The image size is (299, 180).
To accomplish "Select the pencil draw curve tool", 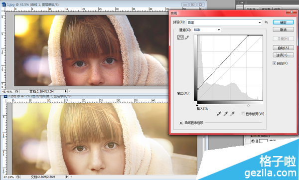I will [x=187, y=37].
